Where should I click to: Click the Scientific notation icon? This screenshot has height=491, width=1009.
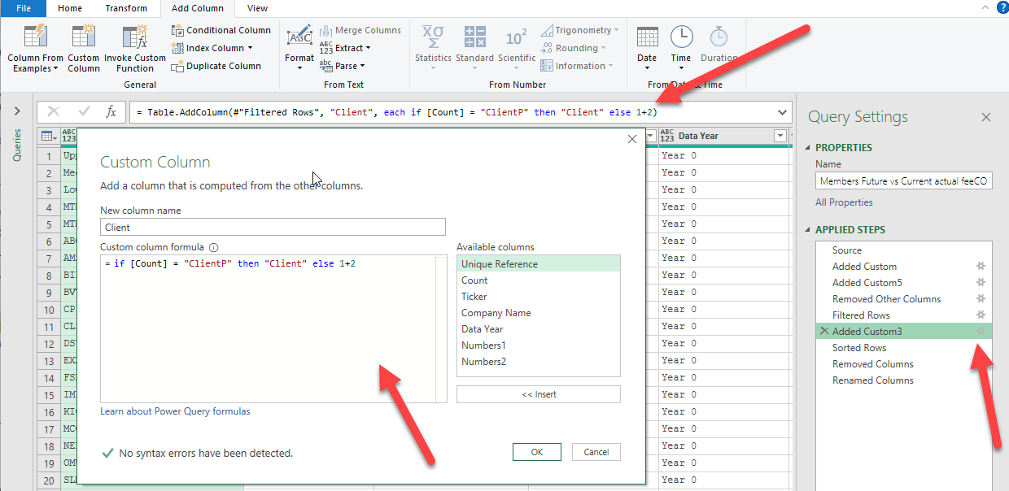click(x=517, y=46)
